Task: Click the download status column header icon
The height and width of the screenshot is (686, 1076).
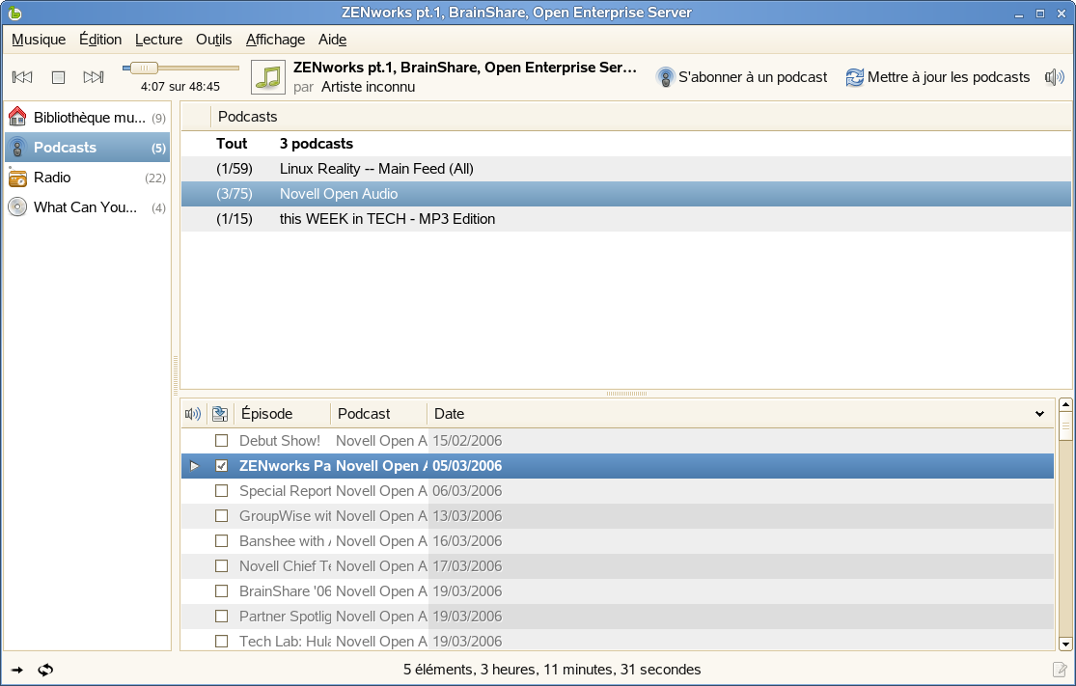Action: (x=220, y=414)
